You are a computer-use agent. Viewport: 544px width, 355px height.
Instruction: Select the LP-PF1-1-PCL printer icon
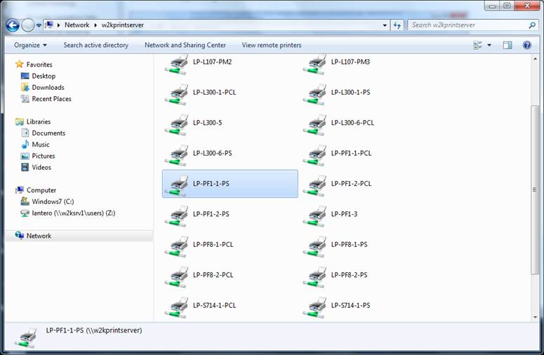pyautogui.click(x=314, y=155)
